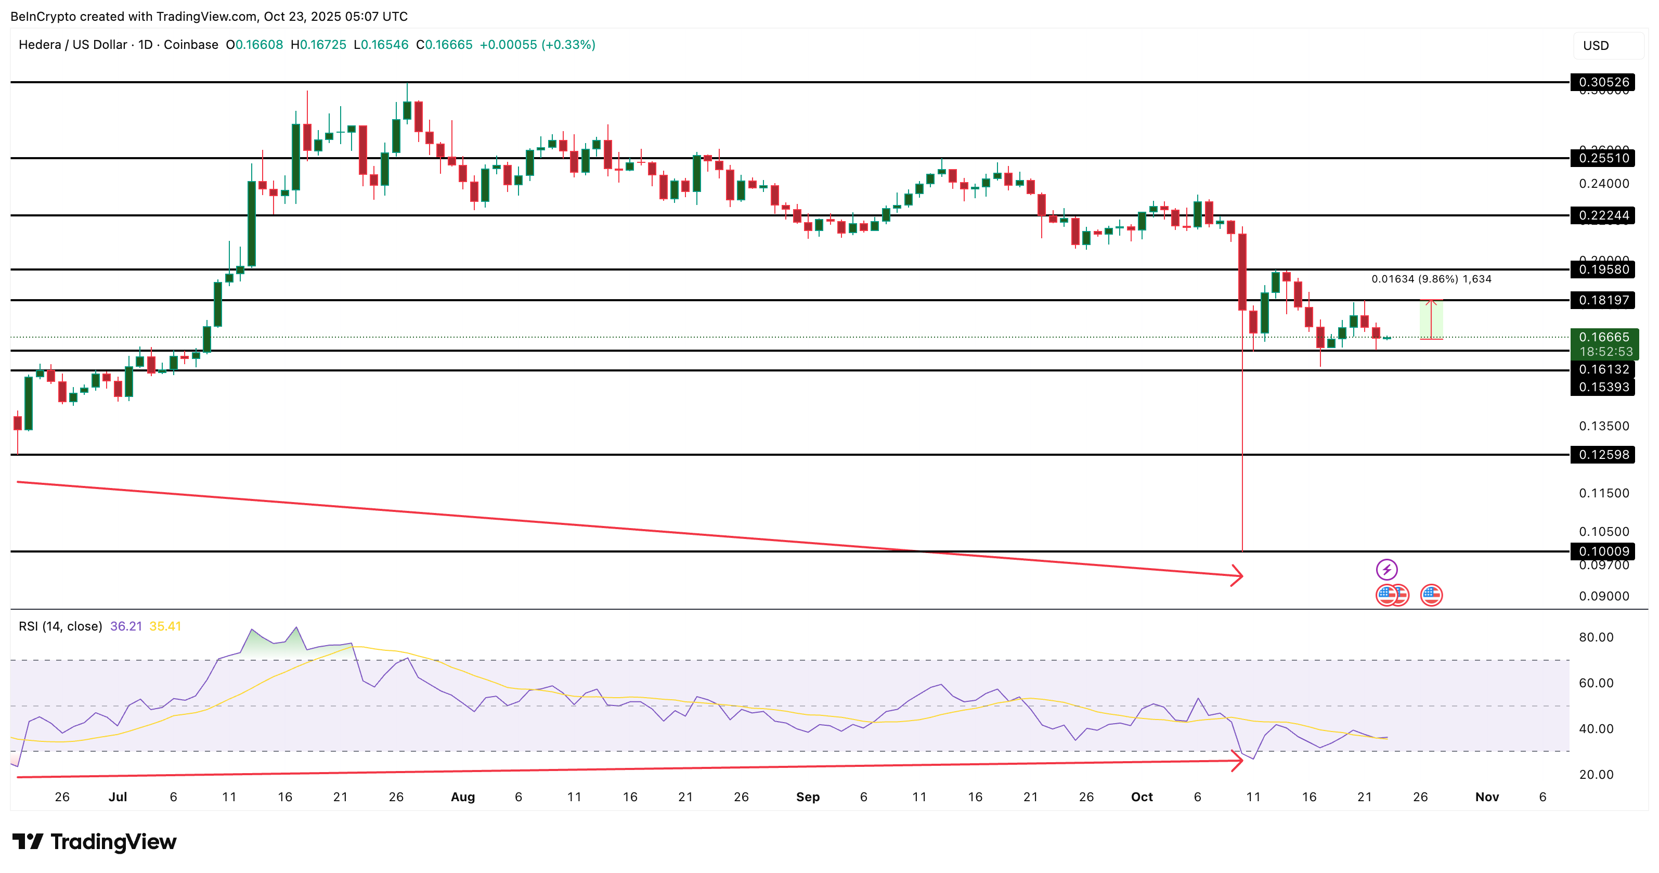The height and width of the screenshot is (873, 1659).
Task: Click the Coinbase exchange name in the legend
Action: point(187,45)
